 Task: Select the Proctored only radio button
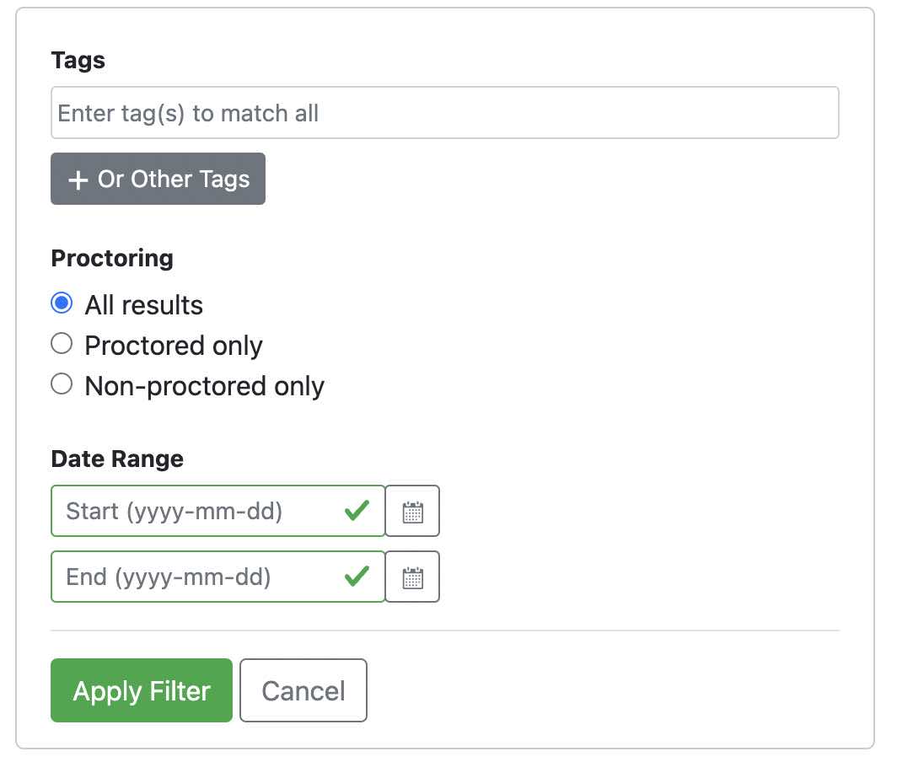(62, 343)
